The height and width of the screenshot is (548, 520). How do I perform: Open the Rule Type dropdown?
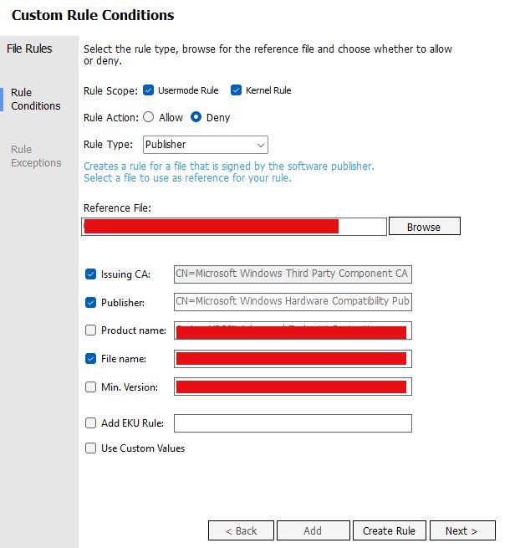point(205,145)
